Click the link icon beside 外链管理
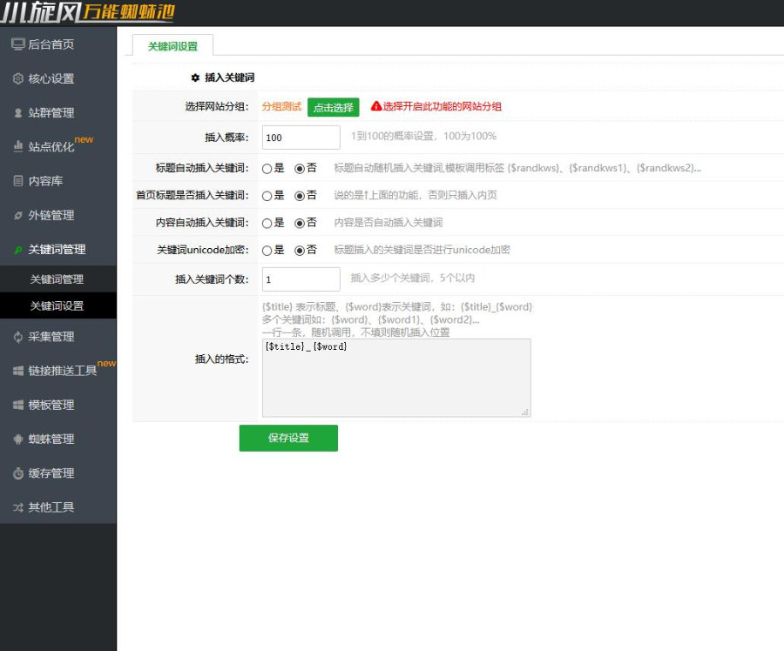784x651 pixels. point(17,215)
